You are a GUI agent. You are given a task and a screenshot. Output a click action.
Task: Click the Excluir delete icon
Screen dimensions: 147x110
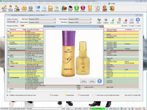[x=125, y=21]
